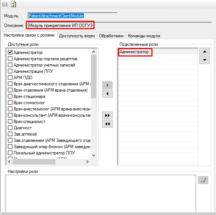216x215 pixels.
Task: Click the horizontal scrollbar right arrow
Action: 88,161
